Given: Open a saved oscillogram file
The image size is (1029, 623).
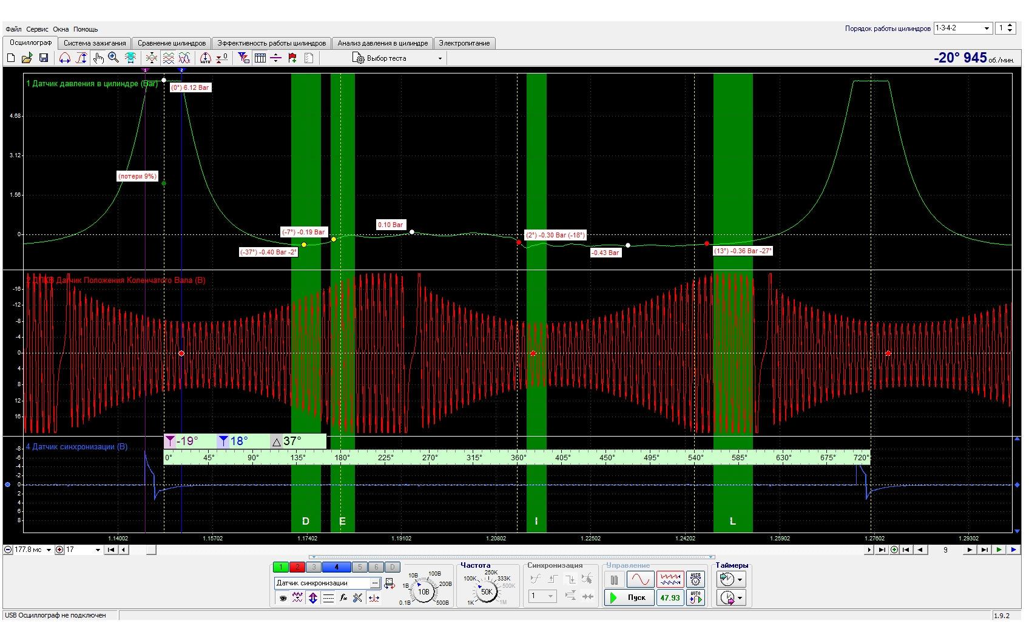Looking at the screenshot, I should pos(27,58).
